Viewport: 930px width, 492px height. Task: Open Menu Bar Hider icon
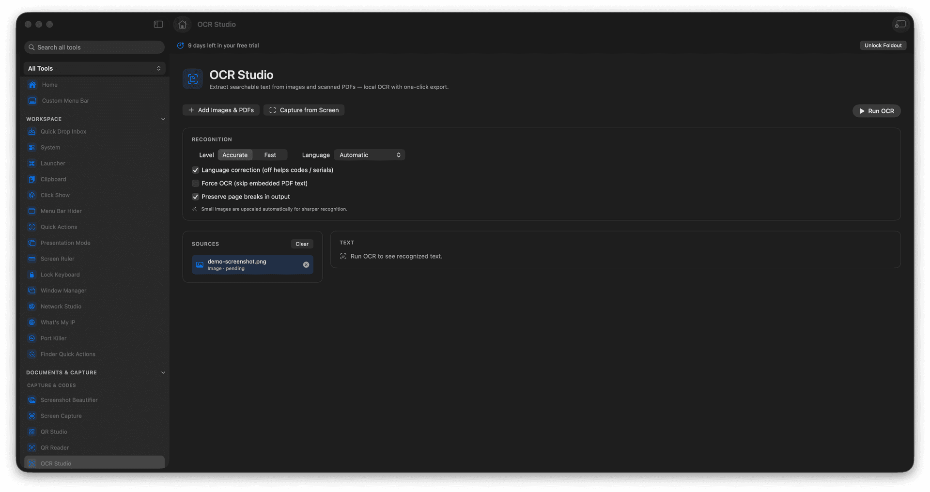click(x=32, y=211)
